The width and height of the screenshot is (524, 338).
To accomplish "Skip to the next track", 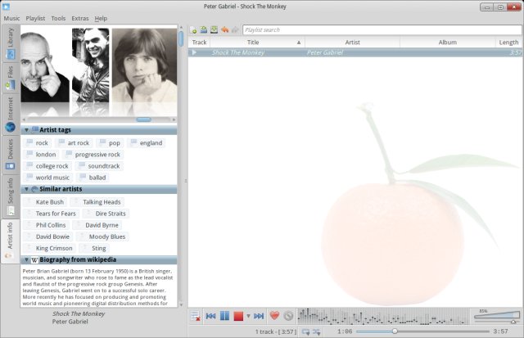I will click(259, 315).
